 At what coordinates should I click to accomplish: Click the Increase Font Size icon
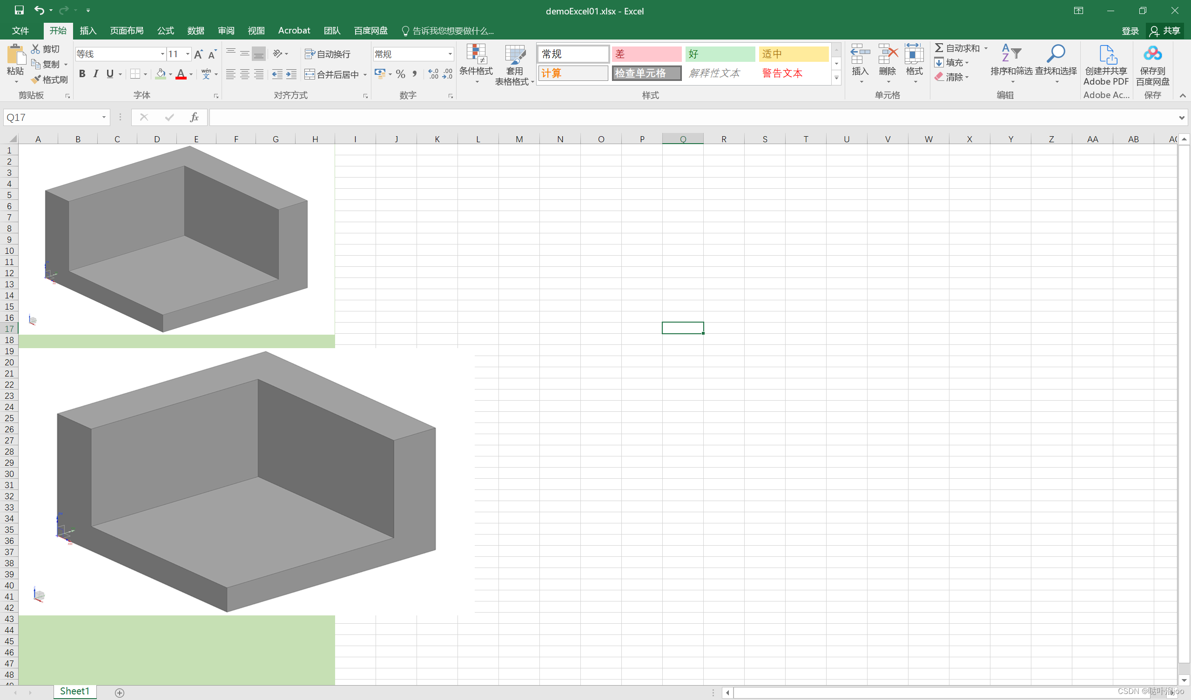point(198,54)
